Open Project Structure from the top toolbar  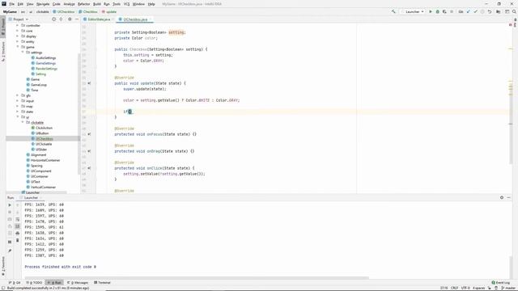(x=499, y=11)
